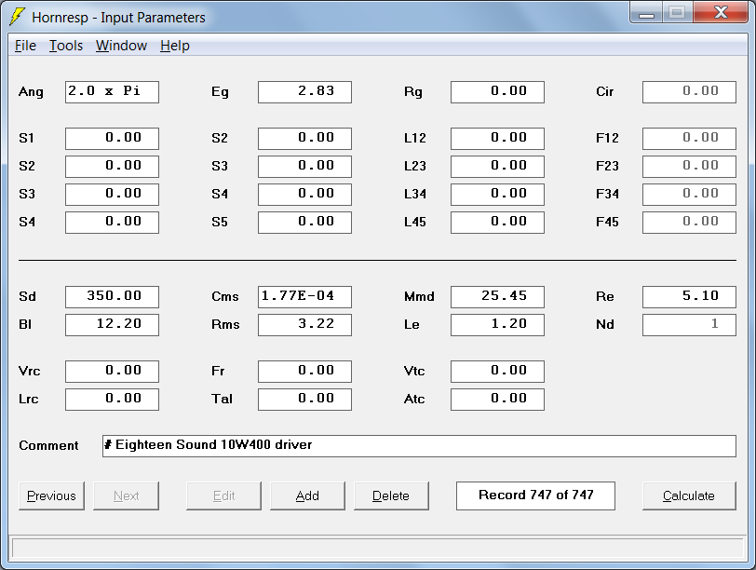Viewport: 756px width, 570px height.
Task: Minimize the Hornresp window
Action: (x=646, y=13)
